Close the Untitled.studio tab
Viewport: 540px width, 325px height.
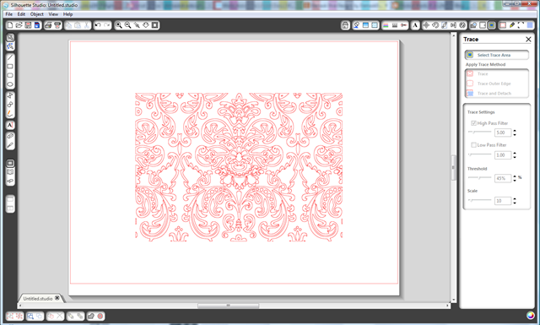[x=57, y=298]
